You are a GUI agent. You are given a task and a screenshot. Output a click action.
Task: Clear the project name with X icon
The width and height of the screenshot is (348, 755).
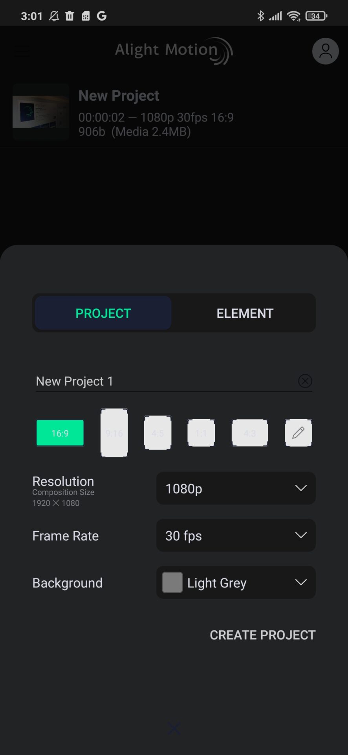coord(305,381)
